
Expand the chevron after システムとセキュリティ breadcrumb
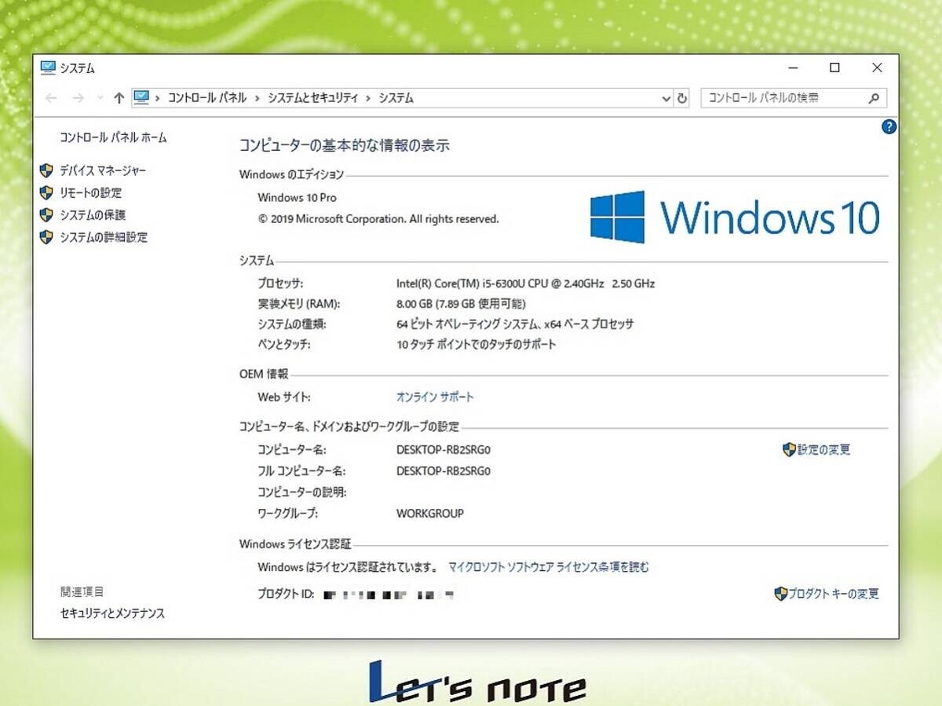point(368,98)
